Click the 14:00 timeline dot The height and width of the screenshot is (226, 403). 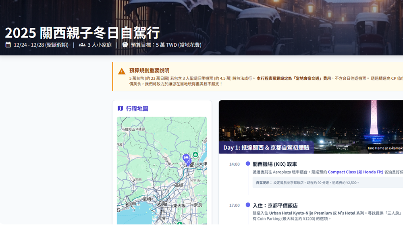[x=248, y=164]
